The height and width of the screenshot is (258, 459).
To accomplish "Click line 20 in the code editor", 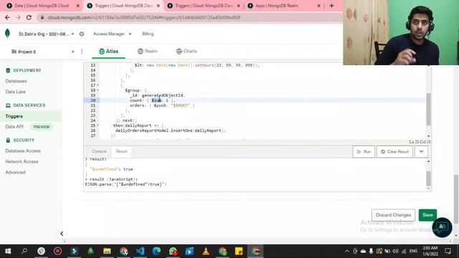I will click(x=255, y=100).
